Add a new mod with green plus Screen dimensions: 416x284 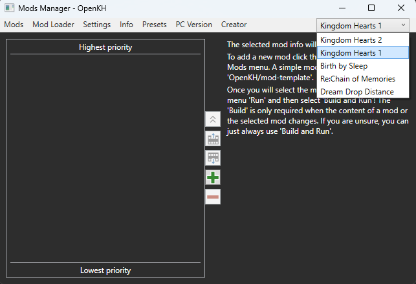pos(213,177)
